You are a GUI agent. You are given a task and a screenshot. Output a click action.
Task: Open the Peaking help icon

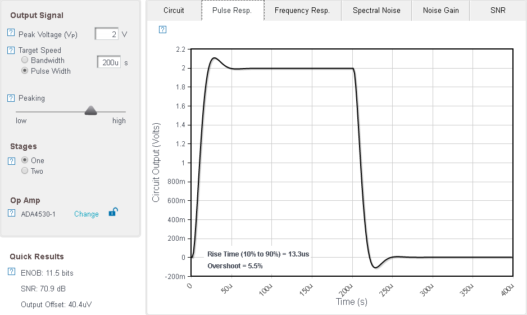11,98
